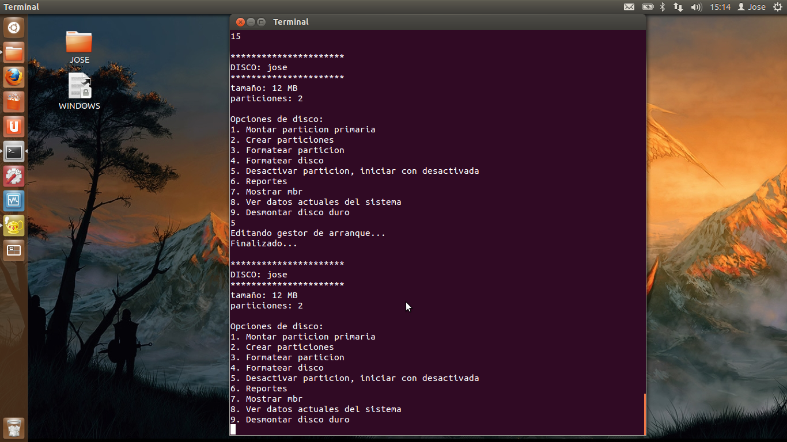787x442 pixels.
Task: Open the Files manager from the launcher
Action: 14,53
